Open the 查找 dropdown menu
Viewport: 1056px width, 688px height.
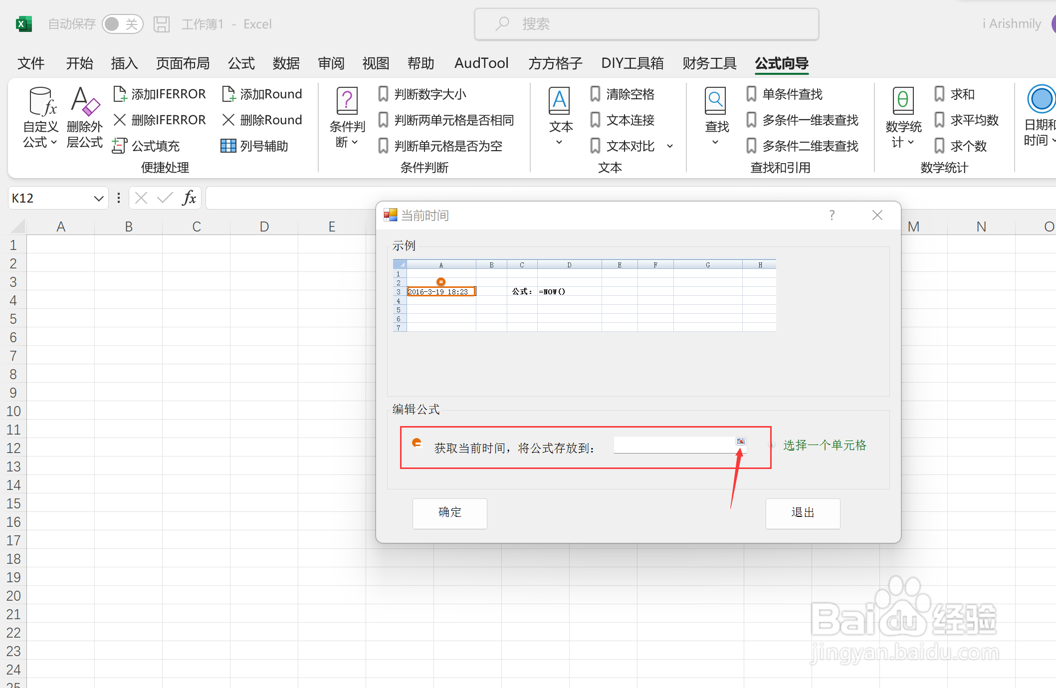point(715,142)
